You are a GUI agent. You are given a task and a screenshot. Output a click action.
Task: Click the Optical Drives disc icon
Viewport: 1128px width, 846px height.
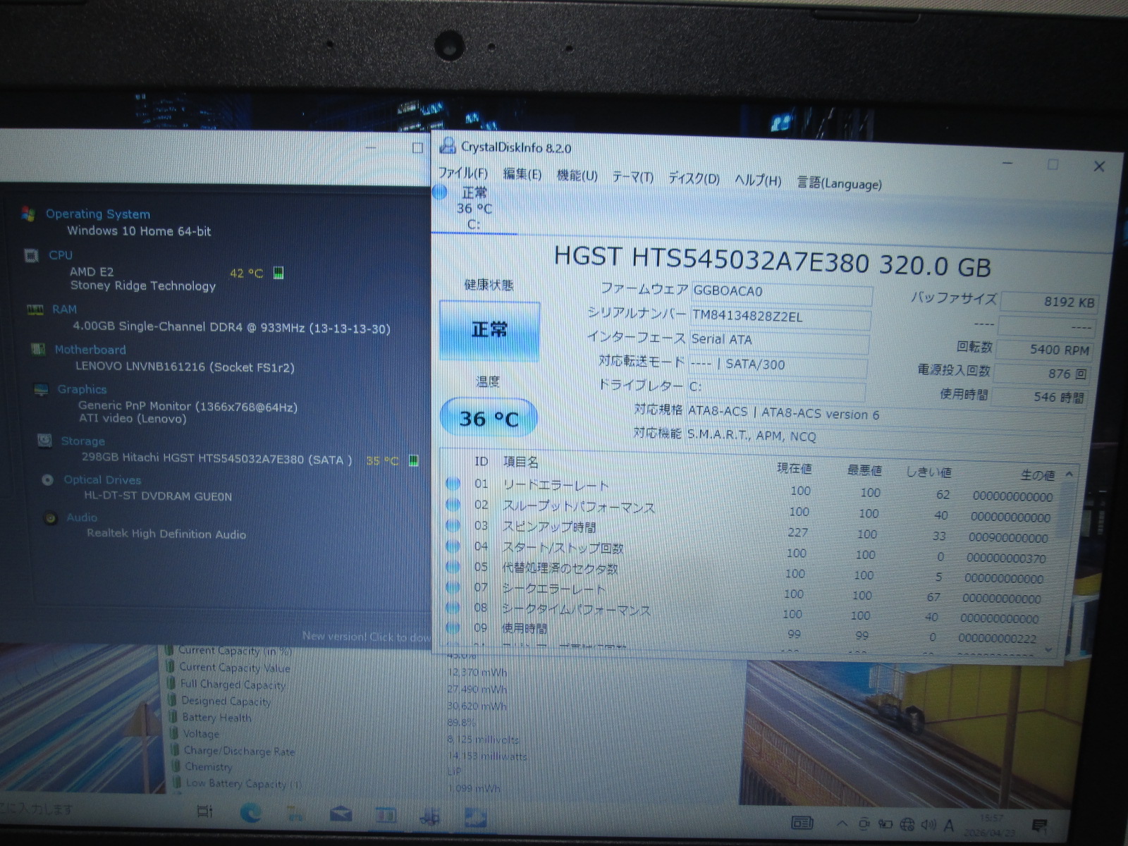(x=48, y=480)
